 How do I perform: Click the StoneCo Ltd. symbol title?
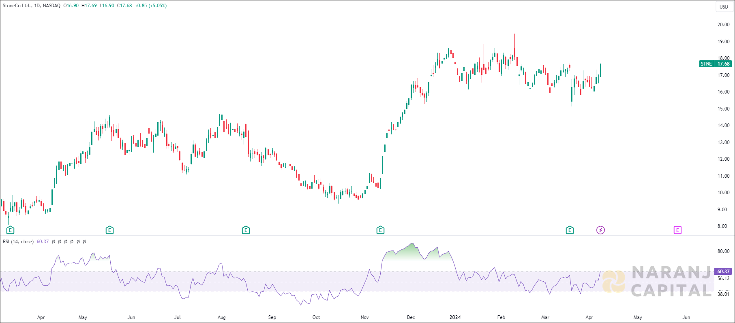(17, 6)
